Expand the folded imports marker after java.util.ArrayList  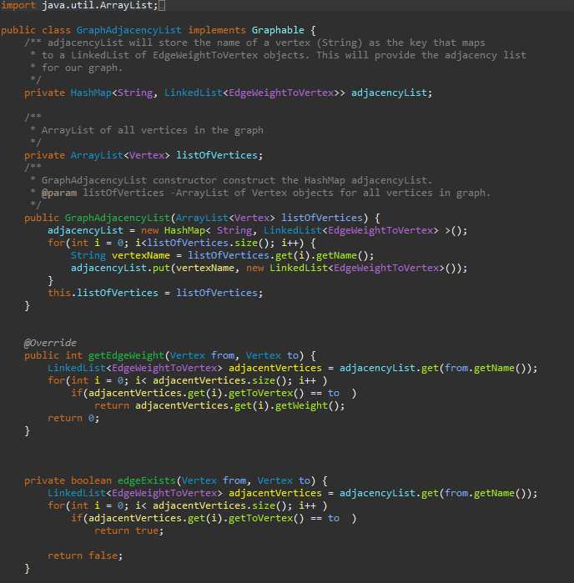162,6
